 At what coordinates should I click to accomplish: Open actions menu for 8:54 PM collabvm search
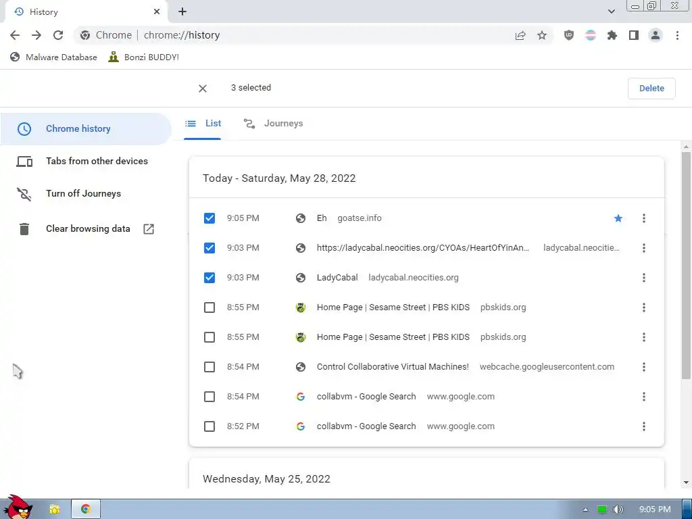(x=644, y=397)
